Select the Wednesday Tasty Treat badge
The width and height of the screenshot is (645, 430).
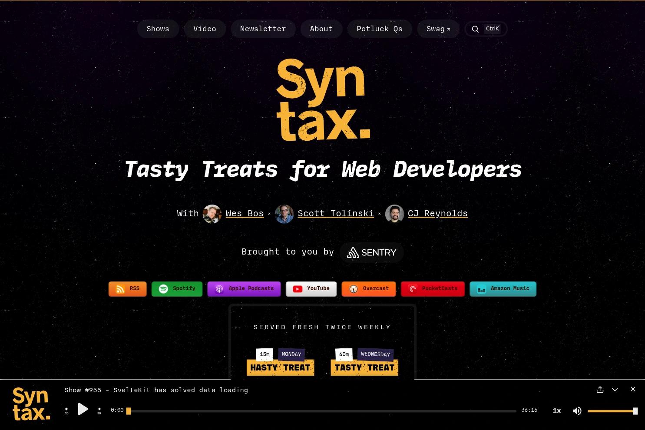pos(364,362)
